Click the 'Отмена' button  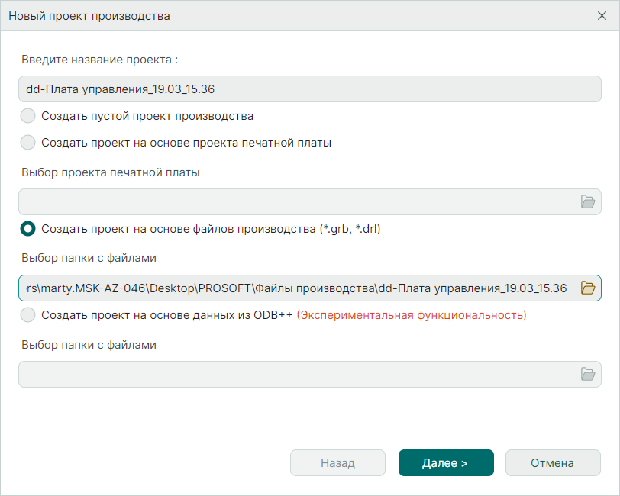click(553, 462)
